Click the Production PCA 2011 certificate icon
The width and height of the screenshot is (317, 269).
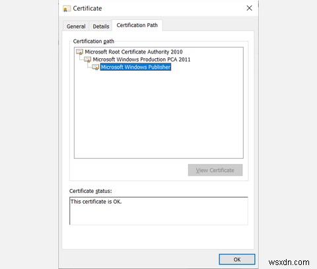[x=87, y=59]
